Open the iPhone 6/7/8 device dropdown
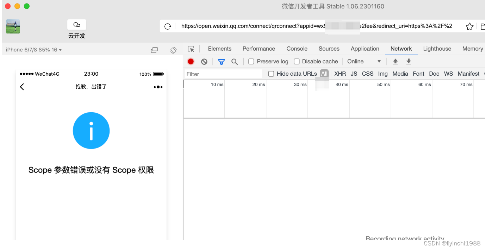Screen dimensions: 486x250 [34, 50]
